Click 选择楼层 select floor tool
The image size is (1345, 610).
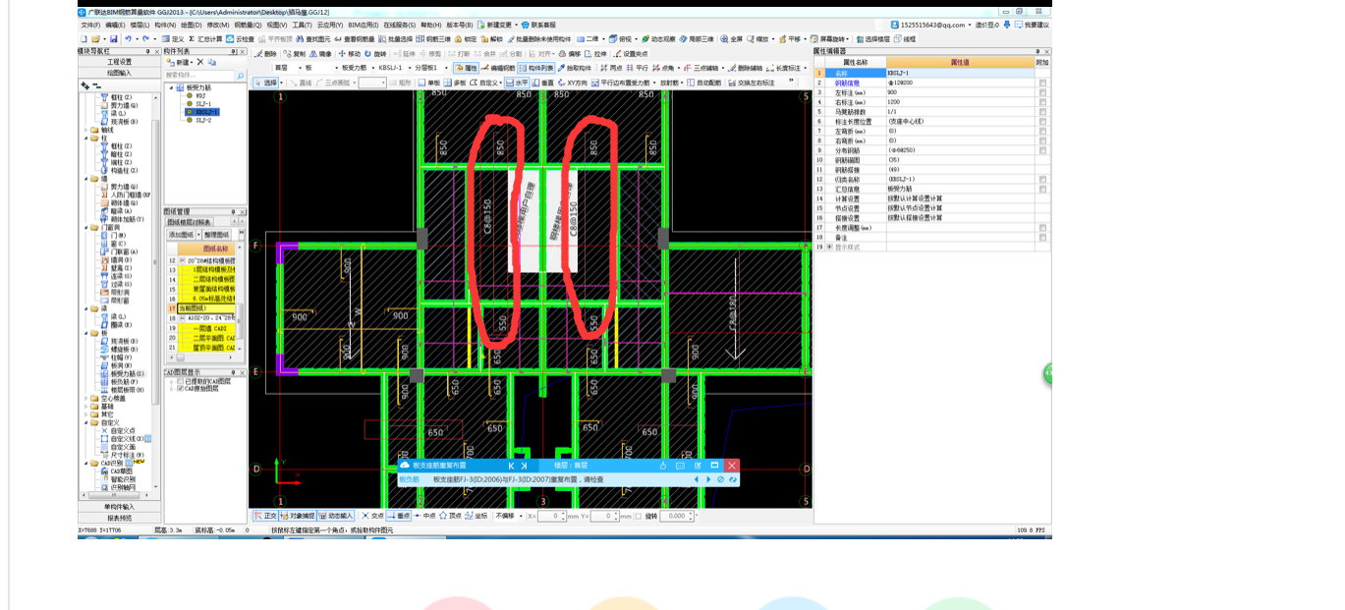tap(872, 39)
